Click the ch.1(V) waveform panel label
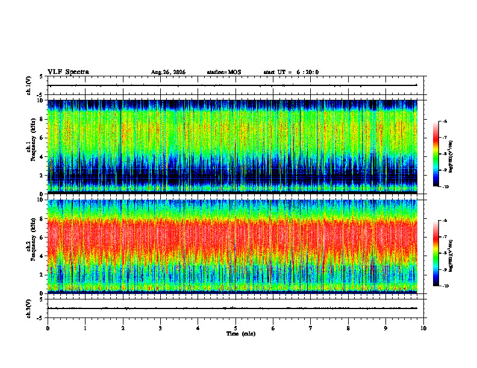This screenshot has width=477, height=368. [29, 85]
